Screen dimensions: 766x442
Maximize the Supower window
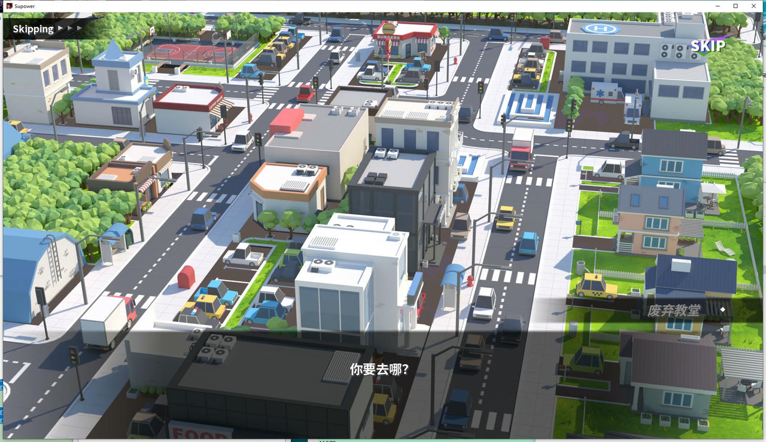tap(735, 6)
